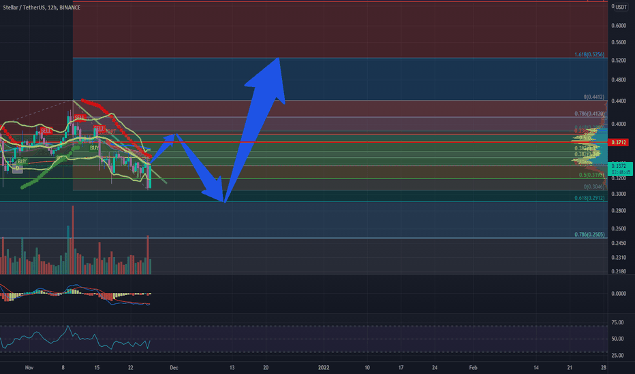Click the 0.5(0.3199) Fibonacci level label
This screenshot has height=374, width=635.
(x=591, y=175)
